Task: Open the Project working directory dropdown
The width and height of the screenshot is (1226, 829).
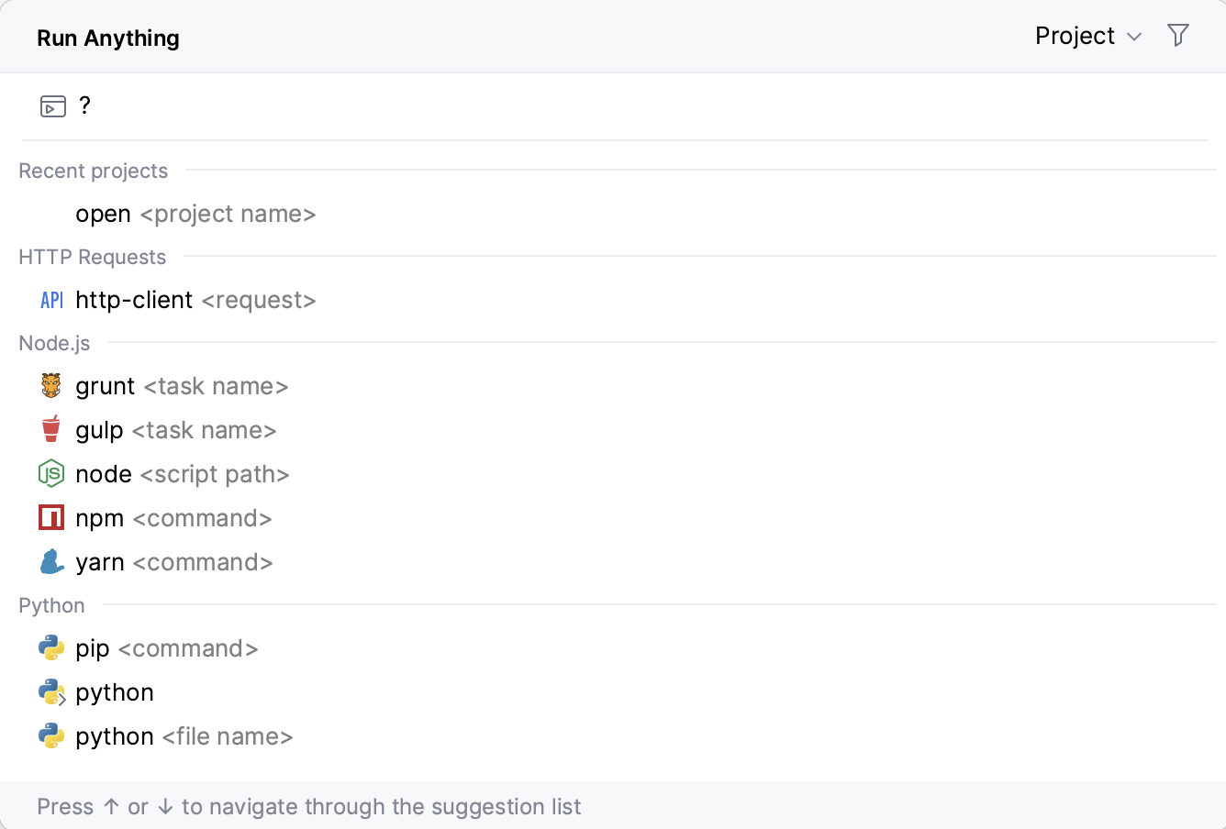Action: pos(1075,36)
